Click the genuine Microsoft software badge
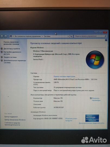Image resolution: width=110 pixels, height=147 pixels. tap(92, 118)
